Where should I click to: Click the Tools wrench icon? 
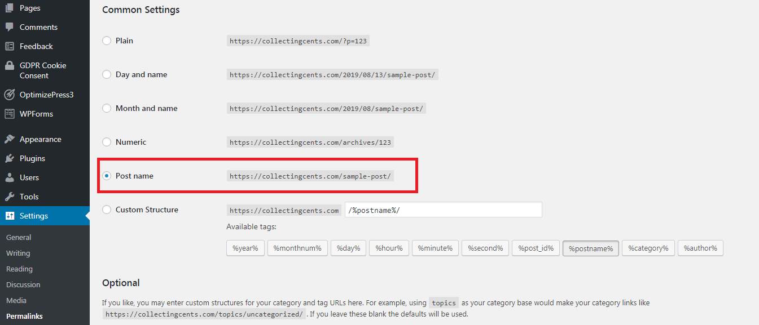(9, 197)
